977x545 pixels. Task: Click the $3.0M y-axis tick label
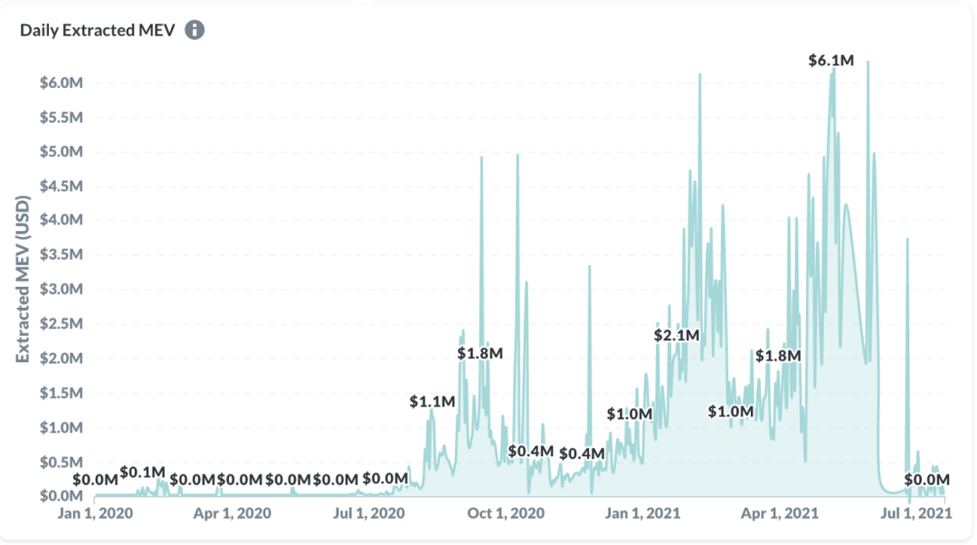pyautogui.click(x=62, y=290)
